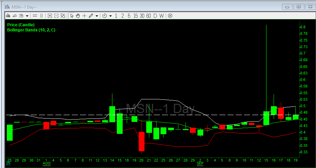Enable the hand pan tool
316x168 pixels.
78,16
